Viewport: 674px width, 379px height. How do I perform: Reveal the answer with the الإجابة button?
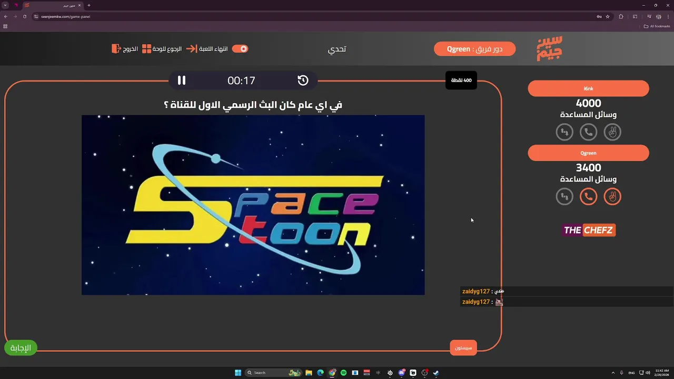pos(21,348)
